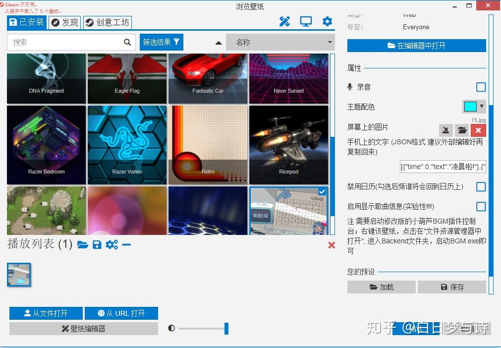
Task: Click 在编辑器中打开 button
Action: [417, 46]
